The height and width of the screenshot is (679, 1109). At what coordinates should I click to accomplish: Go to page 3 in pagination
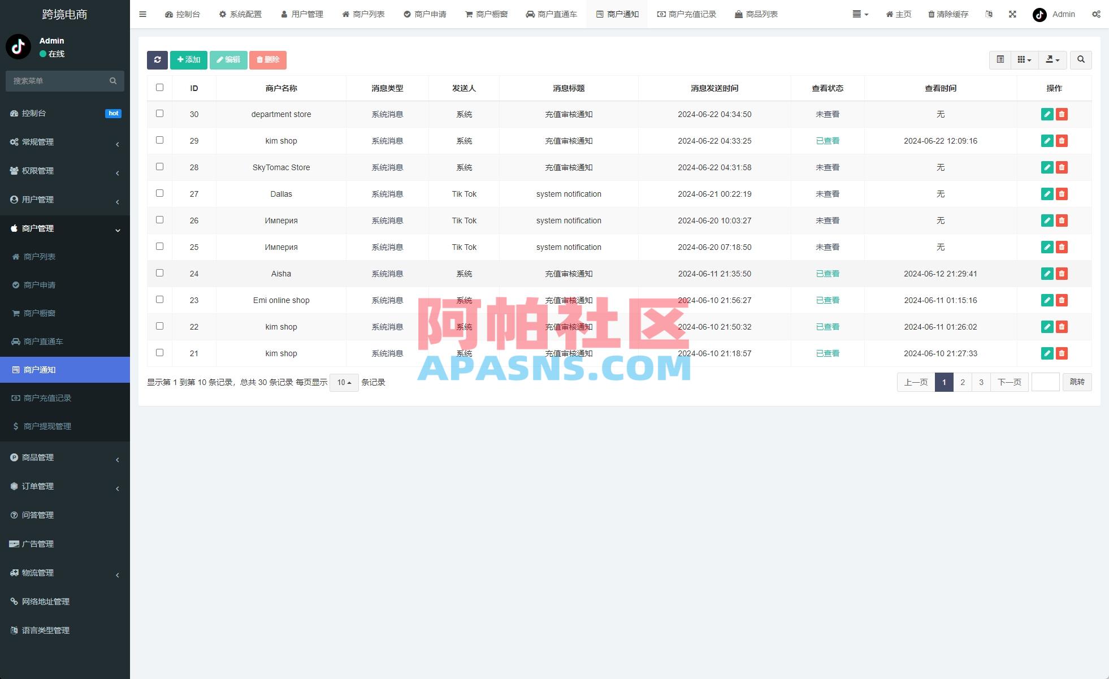click(x=981, y=382)
